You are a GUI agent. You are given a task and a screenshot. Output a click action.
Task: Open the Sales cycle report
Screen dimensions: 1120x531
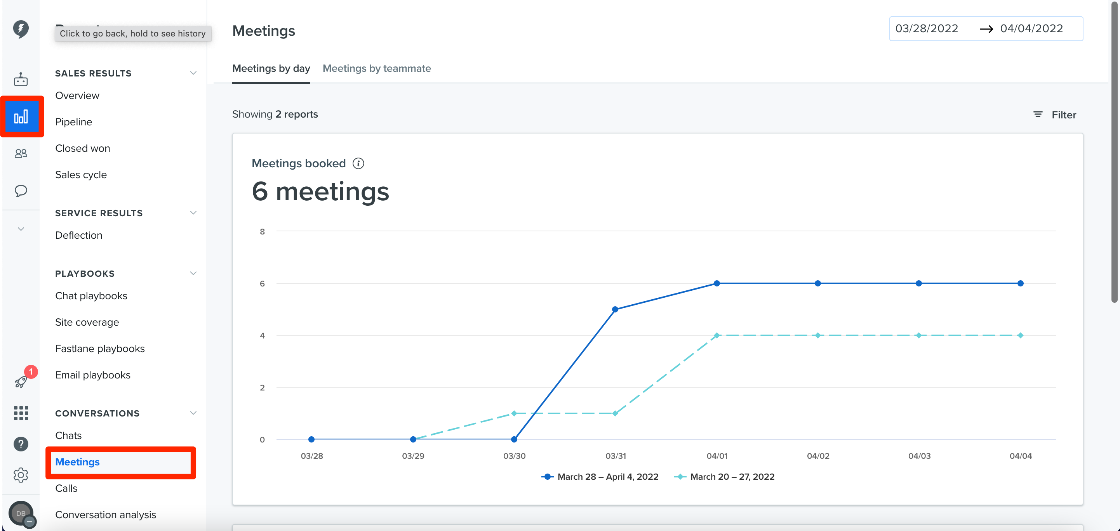(81, 175)
